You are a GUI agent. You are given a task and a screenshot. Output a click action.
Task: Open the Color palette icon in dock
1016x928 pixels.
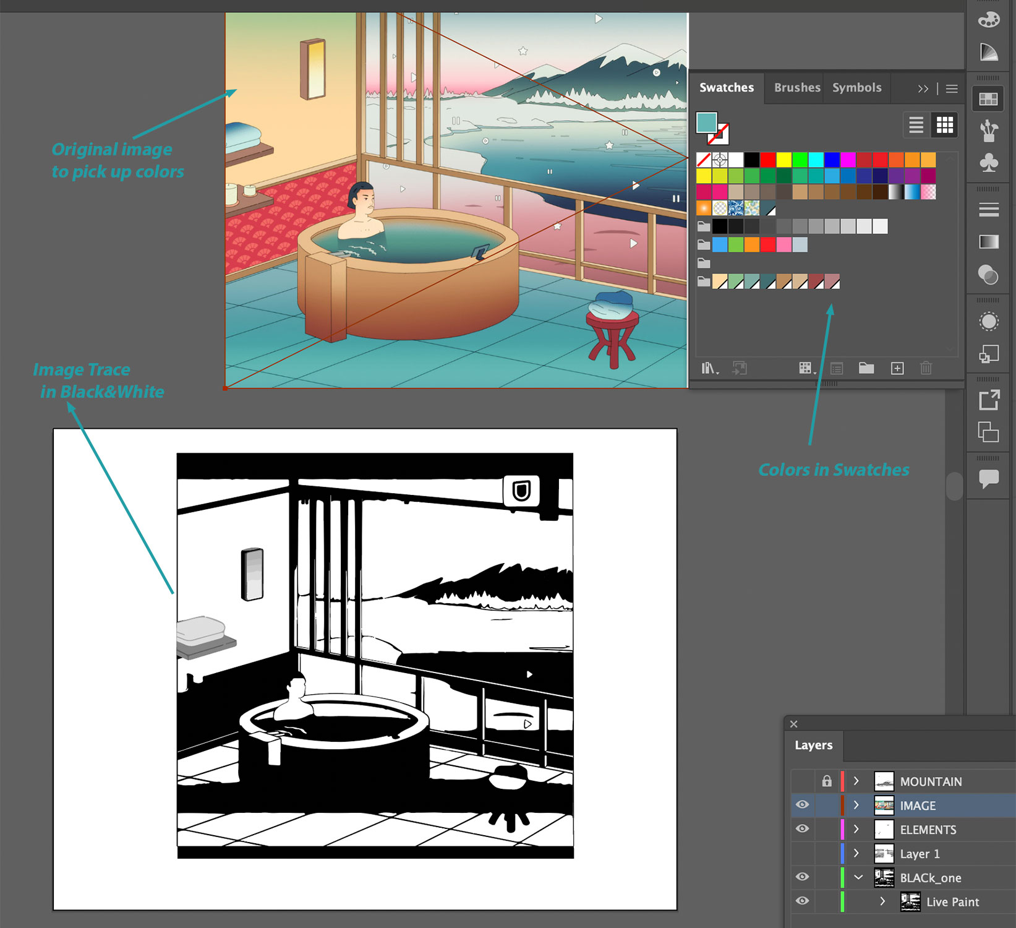point(988,19)
